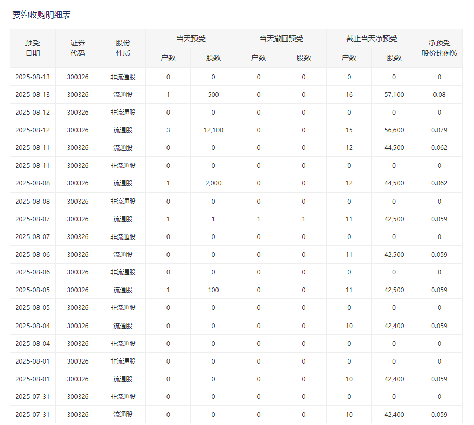Click 流通股 in the 2025-08-13 row
474x425 pixels.
tap(123, 95)
